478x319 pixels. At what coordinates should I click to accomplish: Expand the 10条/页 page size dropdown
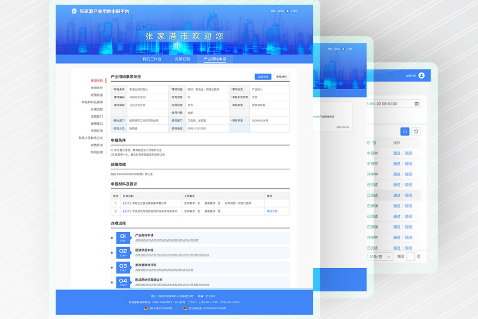point(380,257)
